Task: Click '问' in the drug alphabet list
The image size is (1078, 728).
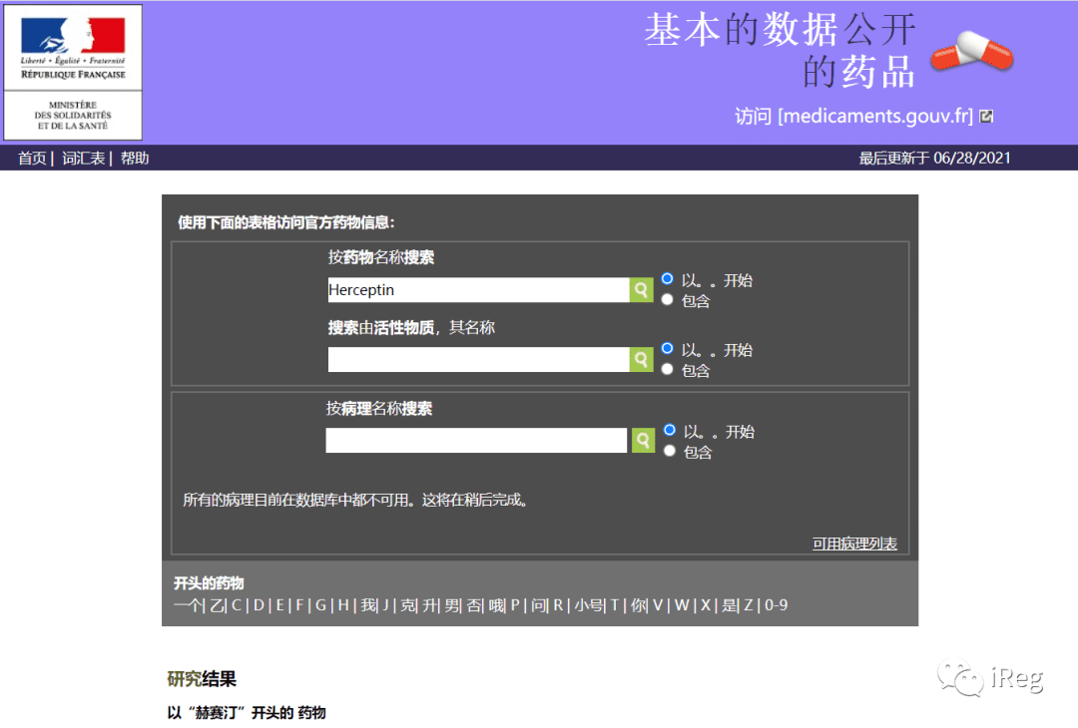Action: 540,605
